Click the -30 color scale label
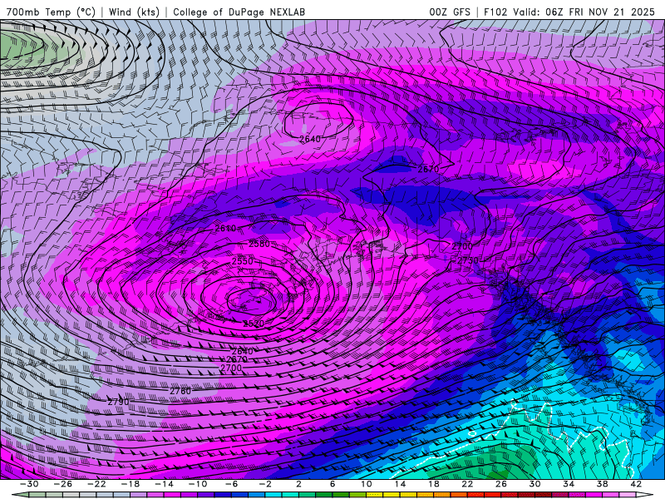 [29, 484]
